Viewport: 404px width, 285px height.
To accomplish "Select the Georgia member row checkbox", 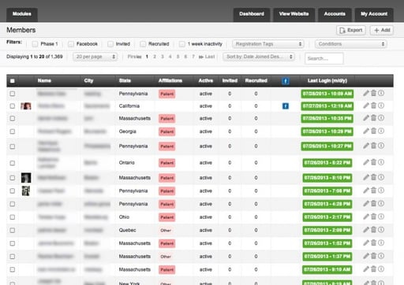I will [x=13, y=131].
